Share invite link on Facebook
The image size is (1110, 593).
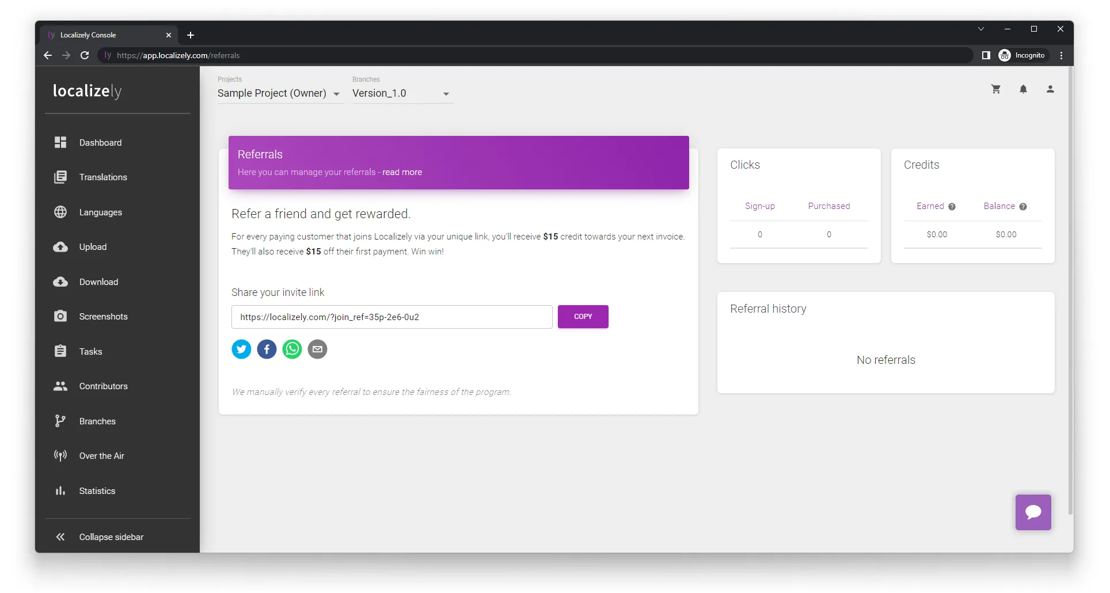point(267,349)
